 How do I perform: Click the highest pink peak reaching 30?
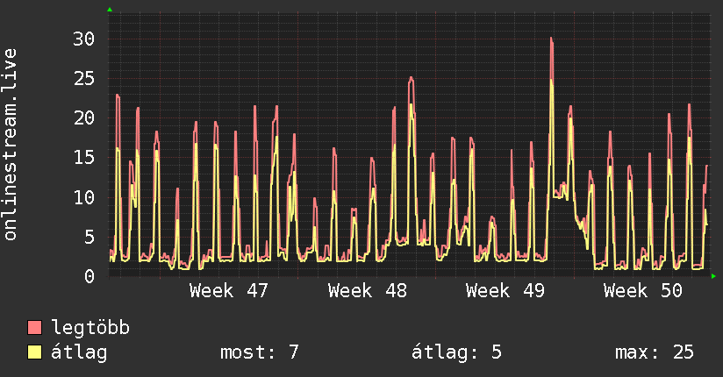click(552, 40)
